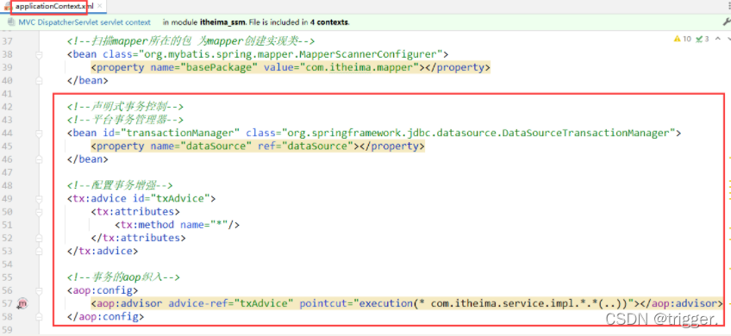
Task: Collapse the transactionManager bean at line 44
Action: (39, 134)
